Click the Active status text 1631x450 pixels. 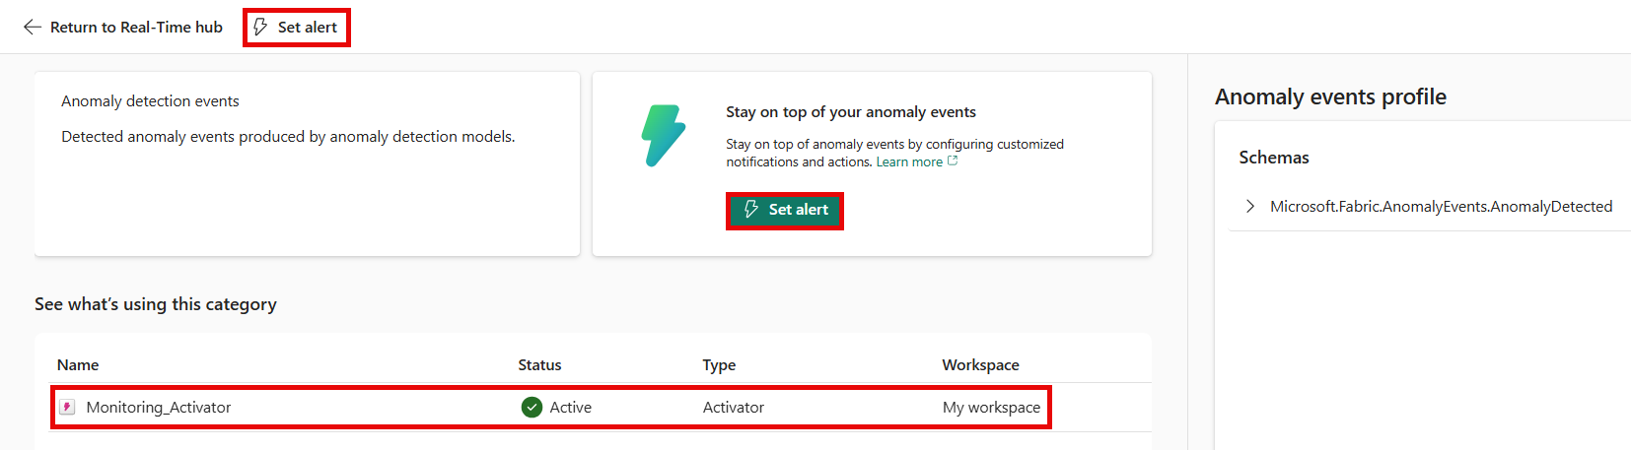tap(571, 408)
